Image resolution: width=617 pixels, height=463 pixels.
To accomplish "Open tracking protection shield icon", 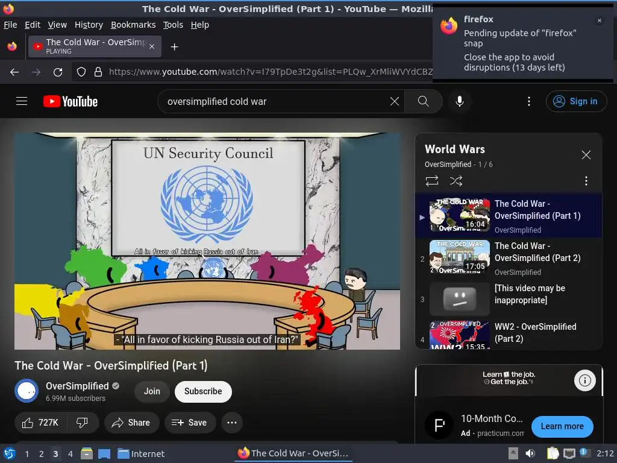I will (81, 72).
